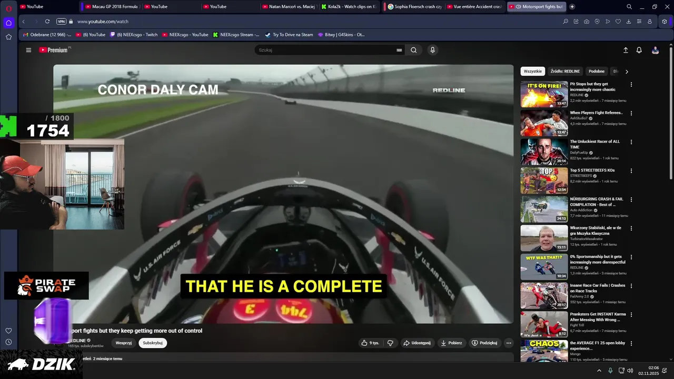Select the Podobne filter chip
Screen dimensions: 674x379
tap(597, 71)
